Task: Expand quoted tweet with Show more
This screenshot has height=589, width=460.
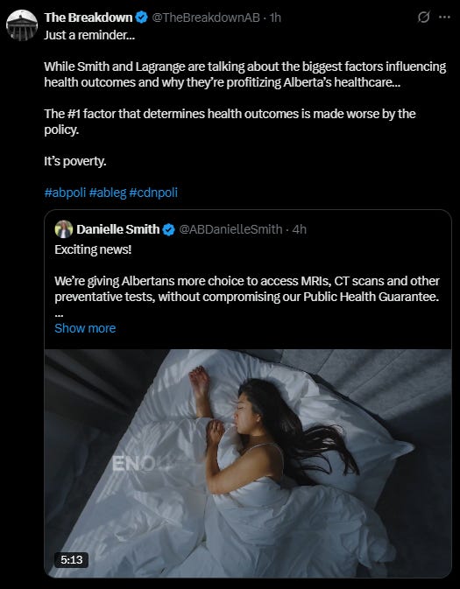Action: (x=85, y=328)
